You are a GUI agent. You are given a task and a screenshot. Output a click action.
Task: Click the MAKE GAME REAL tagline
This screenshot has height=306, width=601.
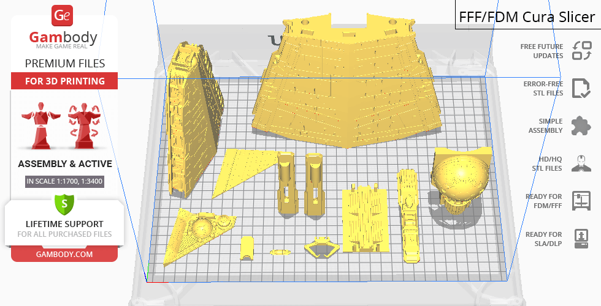tap(62, 47)
